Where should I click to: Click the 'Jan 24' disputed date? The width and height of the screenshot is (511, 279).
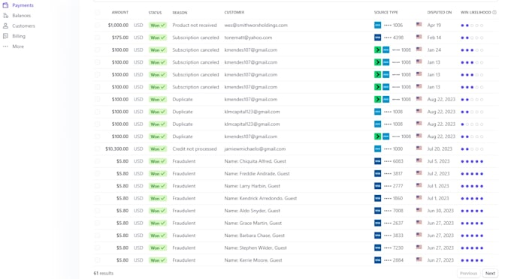434,49
